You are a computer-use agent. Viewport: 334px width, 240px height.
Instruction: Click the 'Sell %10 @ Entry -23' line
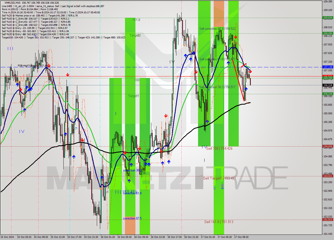point(34,28)
